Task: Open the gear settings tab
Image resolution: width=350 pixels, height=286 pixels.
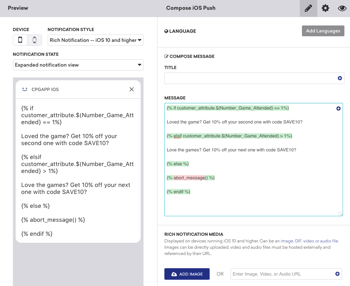Action: click(325, 8)
